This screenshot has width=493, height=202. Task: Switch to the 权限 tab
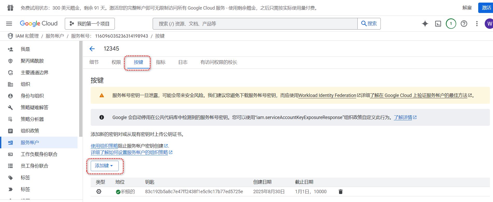click(116, 62)
